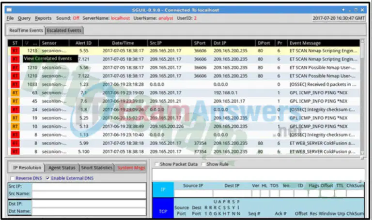This screenshot has width=372, height=220.
Task: Select the red RT status of alert 5.100
Action: point(15,151)
